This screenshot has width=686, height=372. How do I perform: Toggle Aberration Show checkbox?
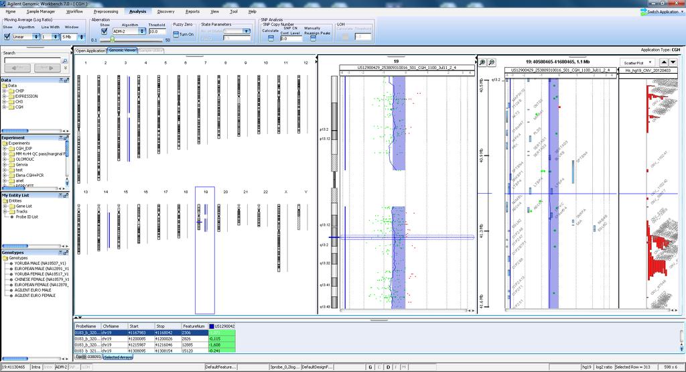[x=104, y=31]
